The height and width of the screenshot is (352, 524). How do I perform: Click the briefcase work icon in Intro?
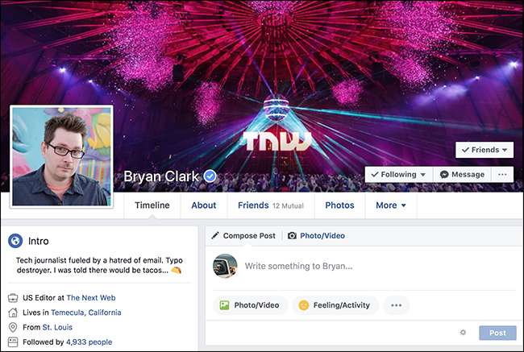(x=13, y=297)
